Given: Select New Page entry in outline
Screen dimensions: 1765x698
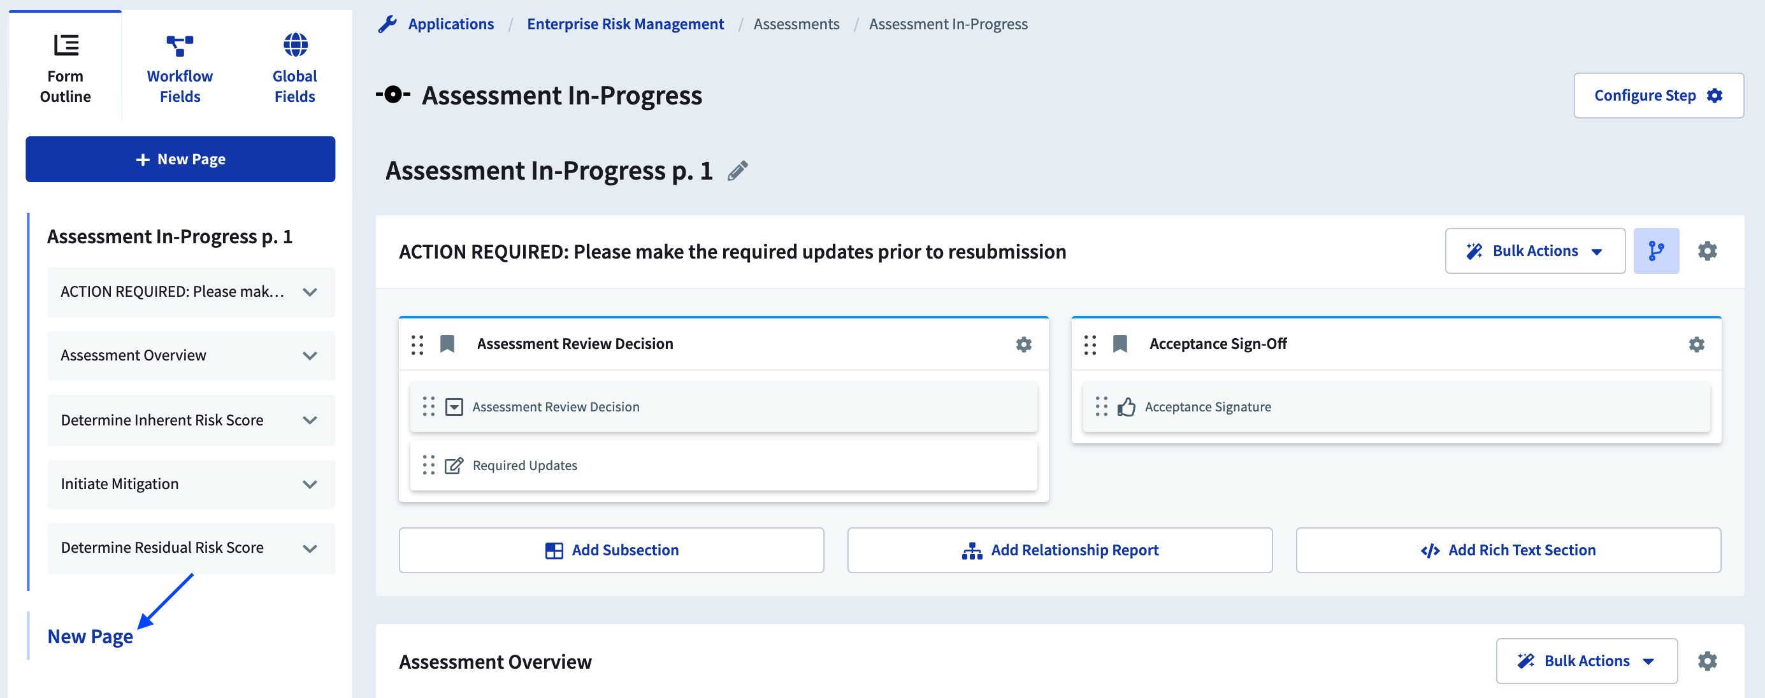Looking at the screenshot, I should [90, 636].
